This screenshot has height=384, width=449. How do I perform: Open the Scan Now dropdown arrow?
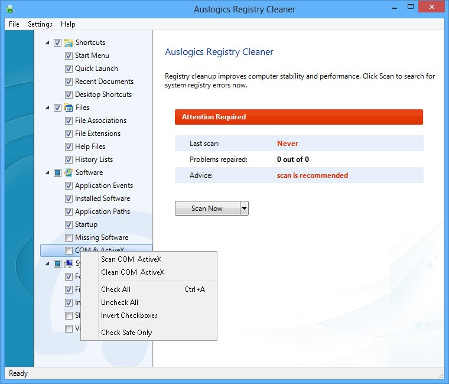244,208
